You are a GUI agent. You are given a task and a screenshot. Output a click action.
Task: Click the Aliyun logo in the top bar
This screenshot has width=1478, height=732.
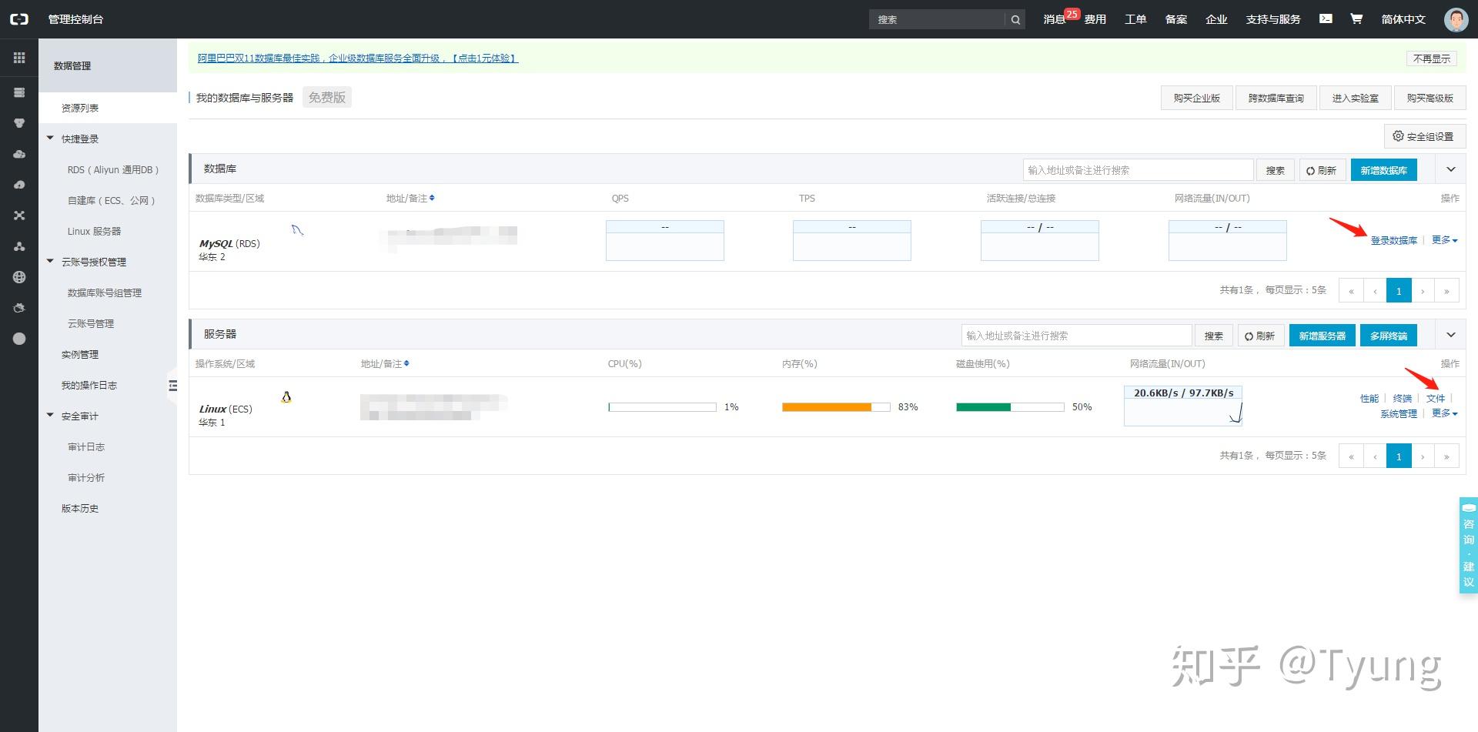tap(19, 19)
